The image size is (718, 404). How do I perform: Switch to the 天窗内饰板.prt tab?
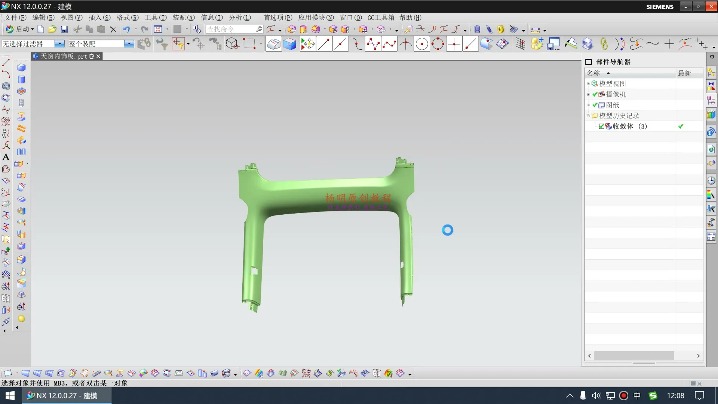tap(64, 56)
